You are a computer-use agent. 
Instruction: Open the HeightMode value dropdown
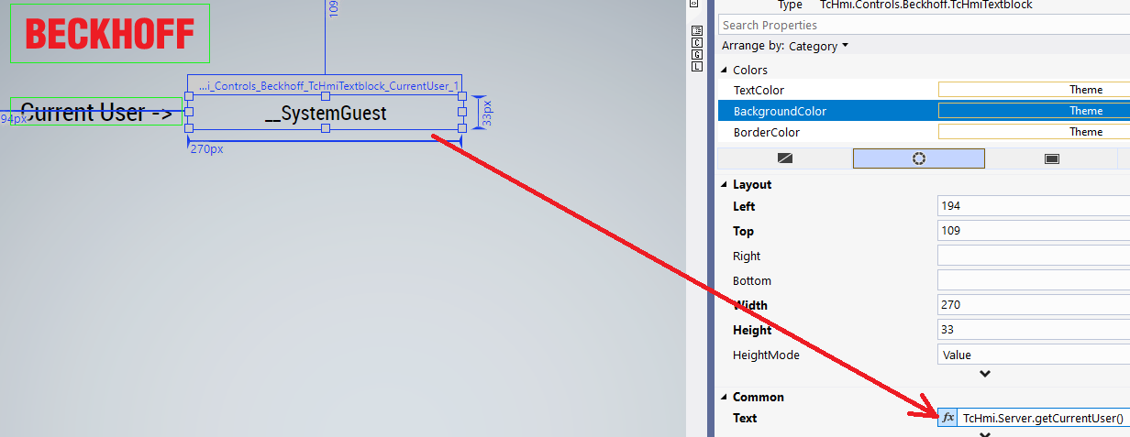[x=1034, y=355]
